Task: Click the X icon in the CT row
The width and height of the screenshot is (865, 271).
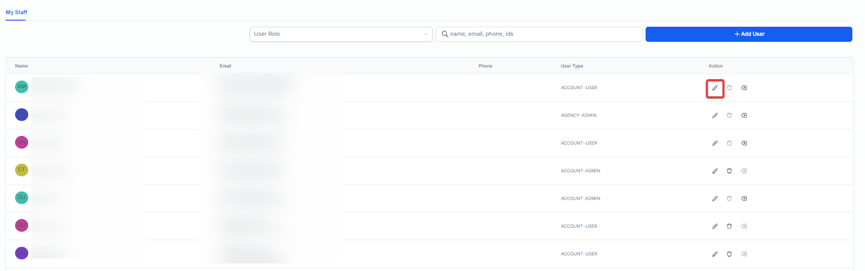Action: click(x=744, y=171)
